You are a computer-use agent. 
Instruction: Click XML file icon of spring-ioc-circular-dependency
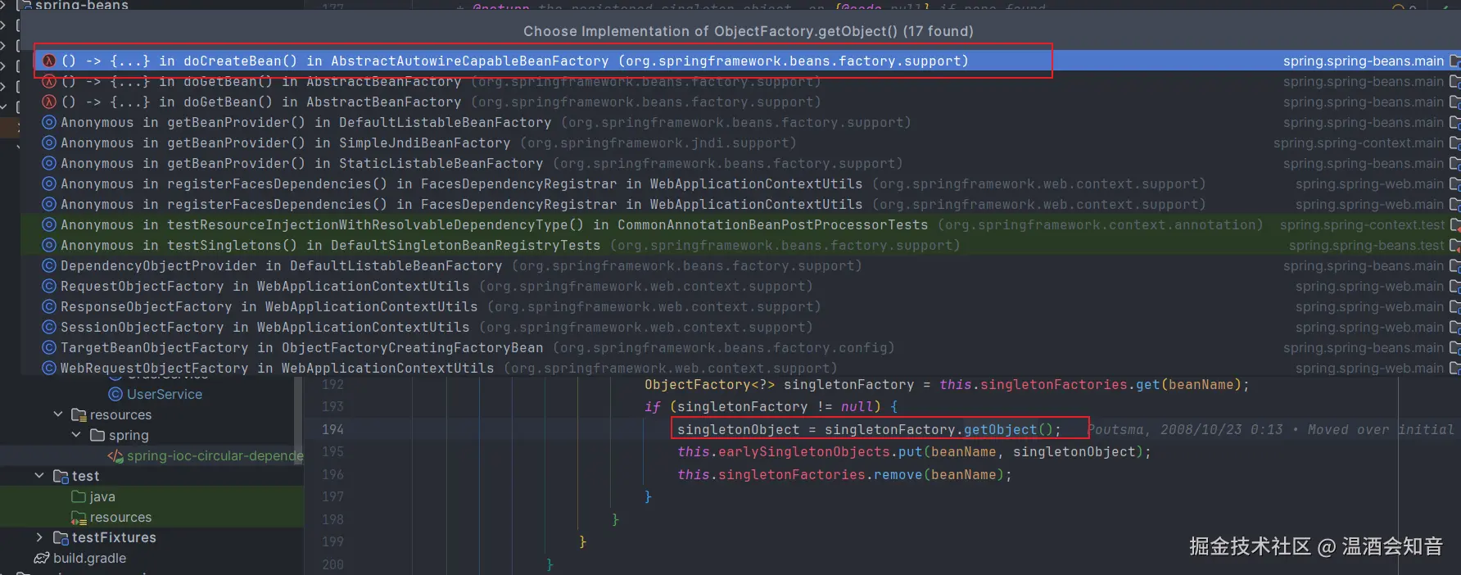click(x=115, y=455)
